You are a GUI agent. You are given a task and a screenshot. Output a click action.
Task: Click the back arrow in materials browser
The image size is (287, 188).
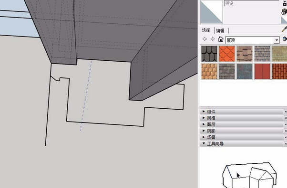point(205,39)
